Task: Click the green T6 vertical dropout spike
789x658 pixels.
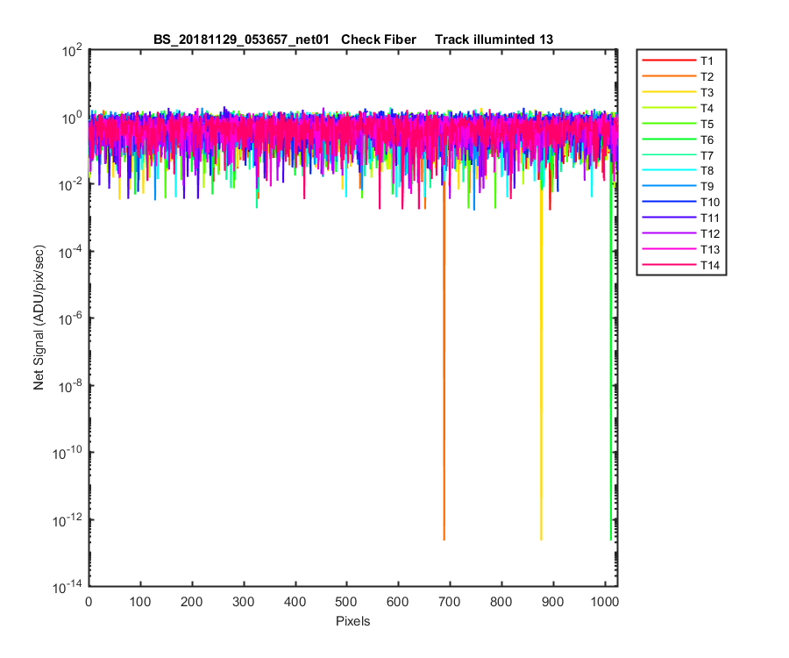Action: click(611, 362)
